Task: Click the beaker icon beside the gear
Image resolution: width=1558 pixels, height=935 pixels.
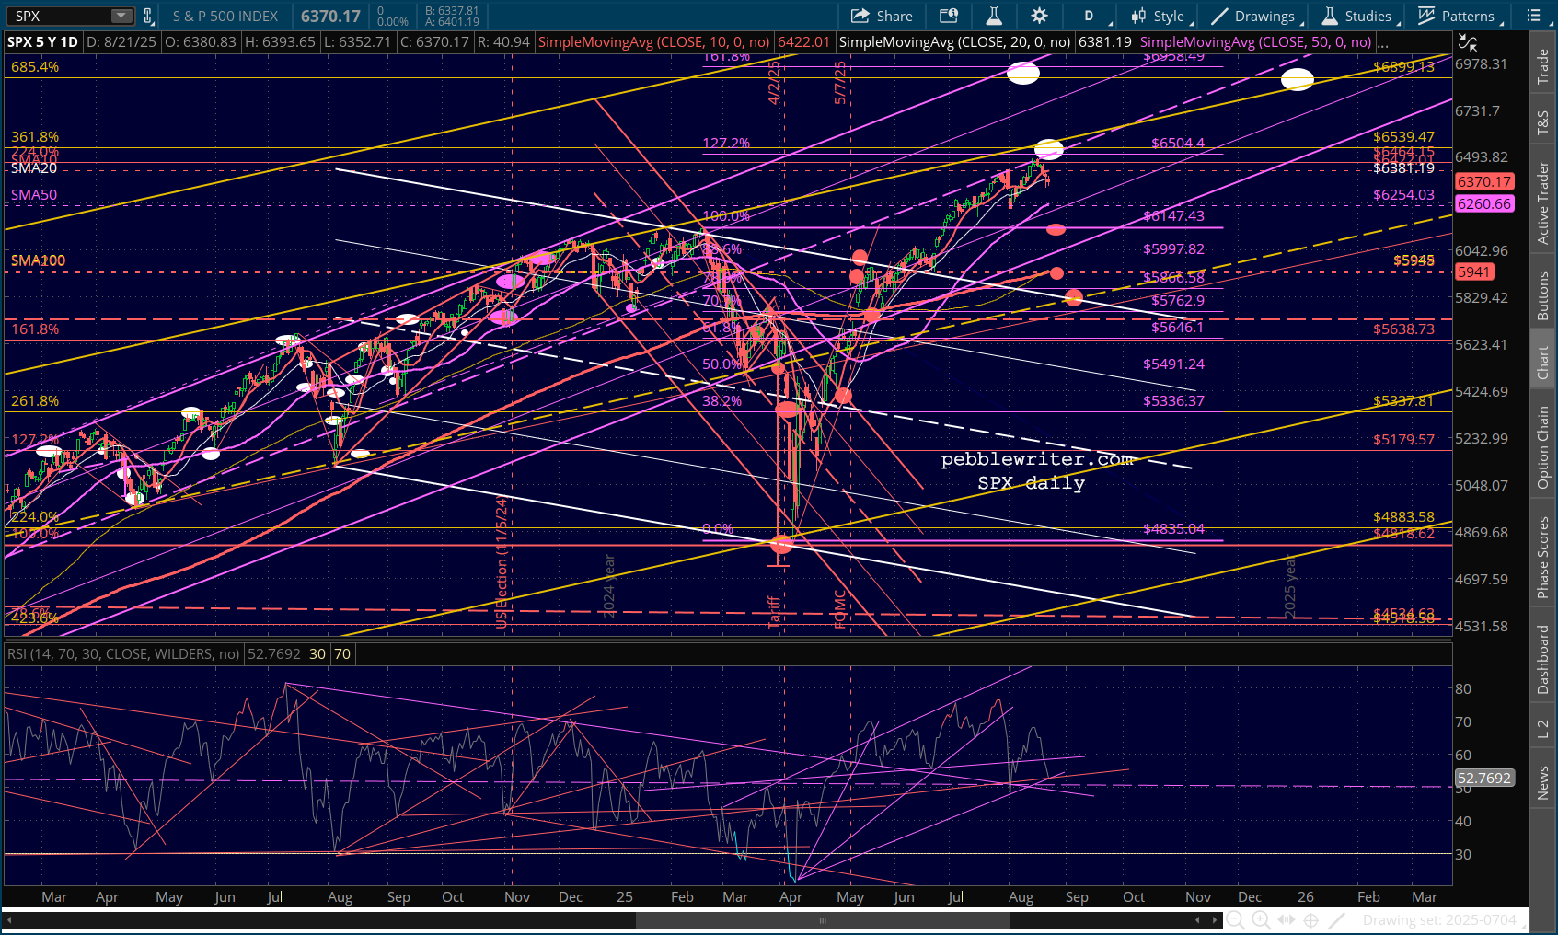Action: pyautogui.click(x=994, y=16)
